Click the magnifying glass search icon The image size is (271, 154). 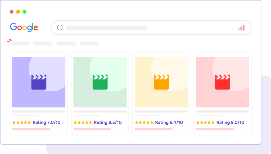click(x=60, y=28)
